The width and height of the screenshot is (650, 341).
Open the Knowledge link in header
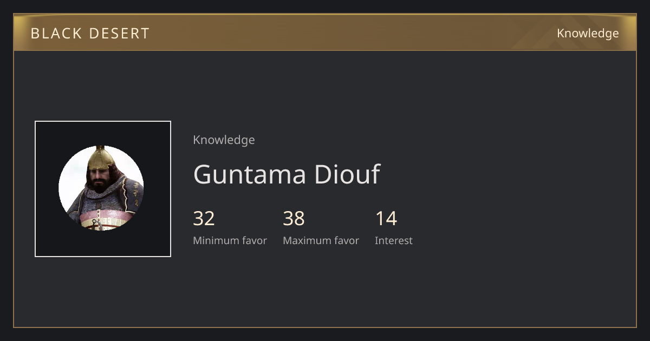pyautogui.click(x=588, y=34)
